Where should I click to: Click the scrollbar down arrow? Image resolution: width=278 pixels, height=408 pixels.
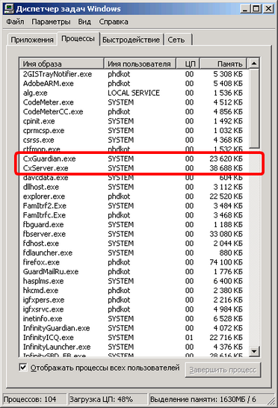coord(254,351)
